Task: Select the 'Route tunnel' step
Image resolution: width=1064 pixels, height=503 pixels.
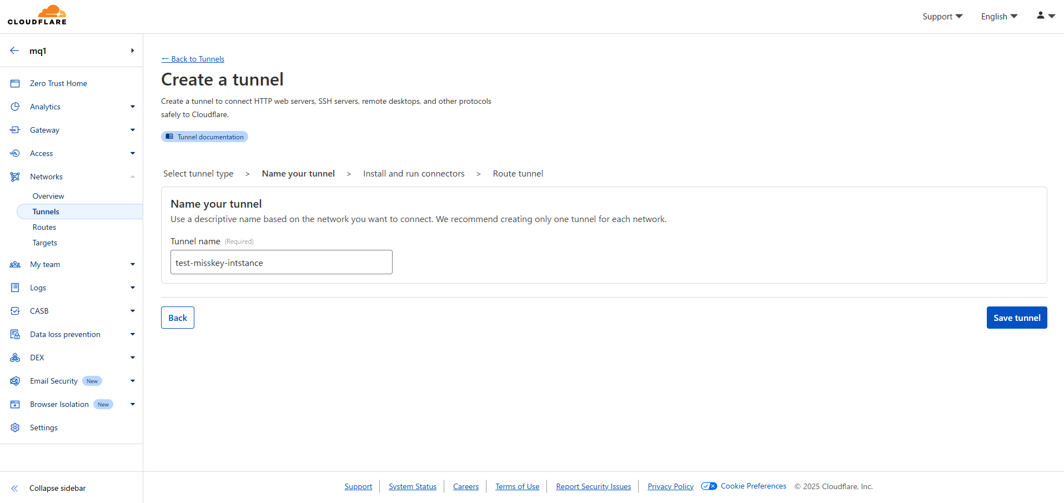Action: 518,174
